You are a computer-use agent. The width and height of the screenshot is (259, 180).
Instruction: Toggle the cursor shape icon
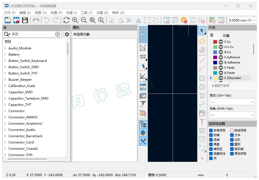(143, 66)
